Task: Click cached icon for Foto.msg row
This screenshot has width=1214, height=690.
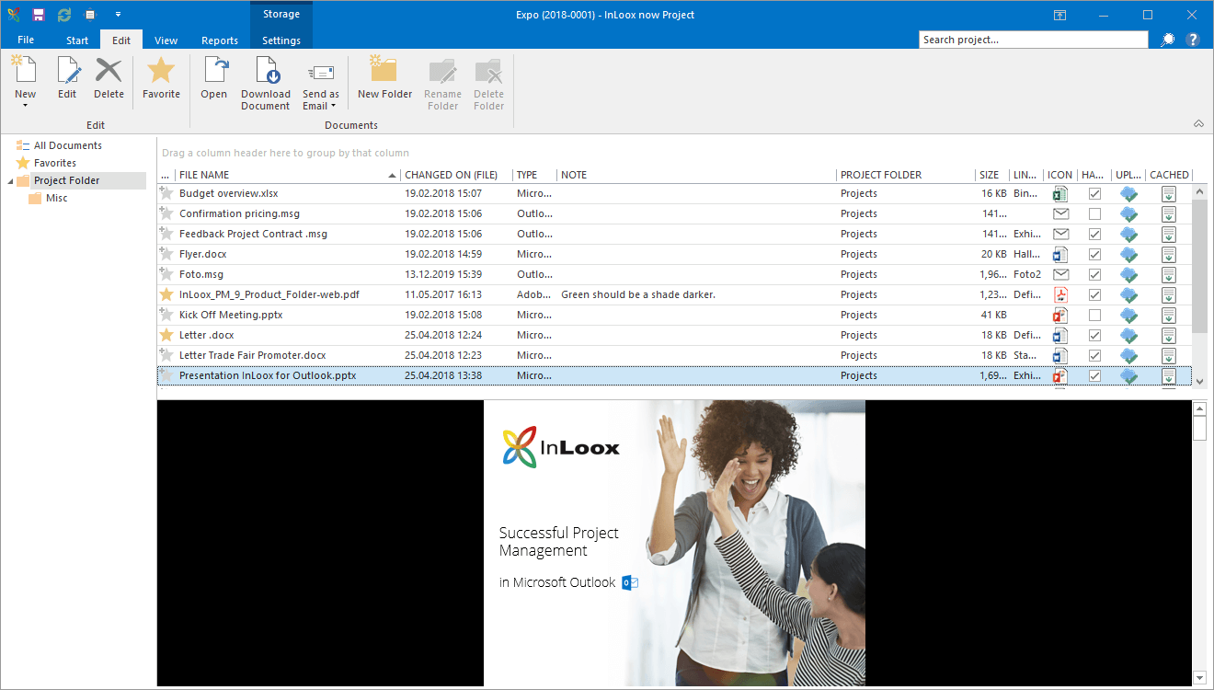Action: pos(1168,274)
